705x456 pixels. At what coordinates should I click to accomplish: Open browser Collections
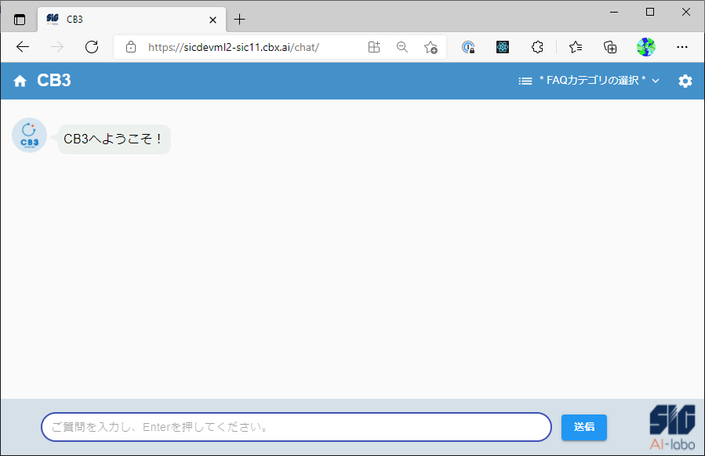[x=610, y=47]
